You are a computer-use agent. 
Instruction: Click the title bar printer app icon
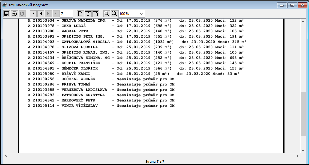(x=5, y=5)
